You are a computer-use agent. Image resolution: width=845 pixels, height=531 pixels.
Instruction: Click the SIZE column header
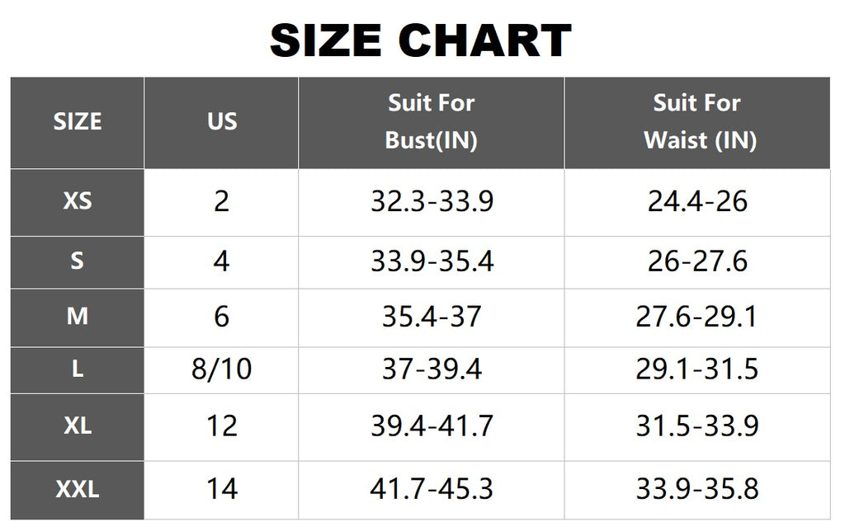click(x=78, y=122)
